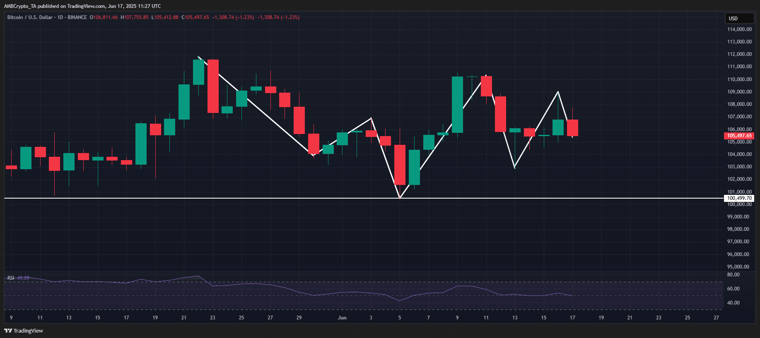
Task: Click the last red candle on June 17
Action: (572, 128)
